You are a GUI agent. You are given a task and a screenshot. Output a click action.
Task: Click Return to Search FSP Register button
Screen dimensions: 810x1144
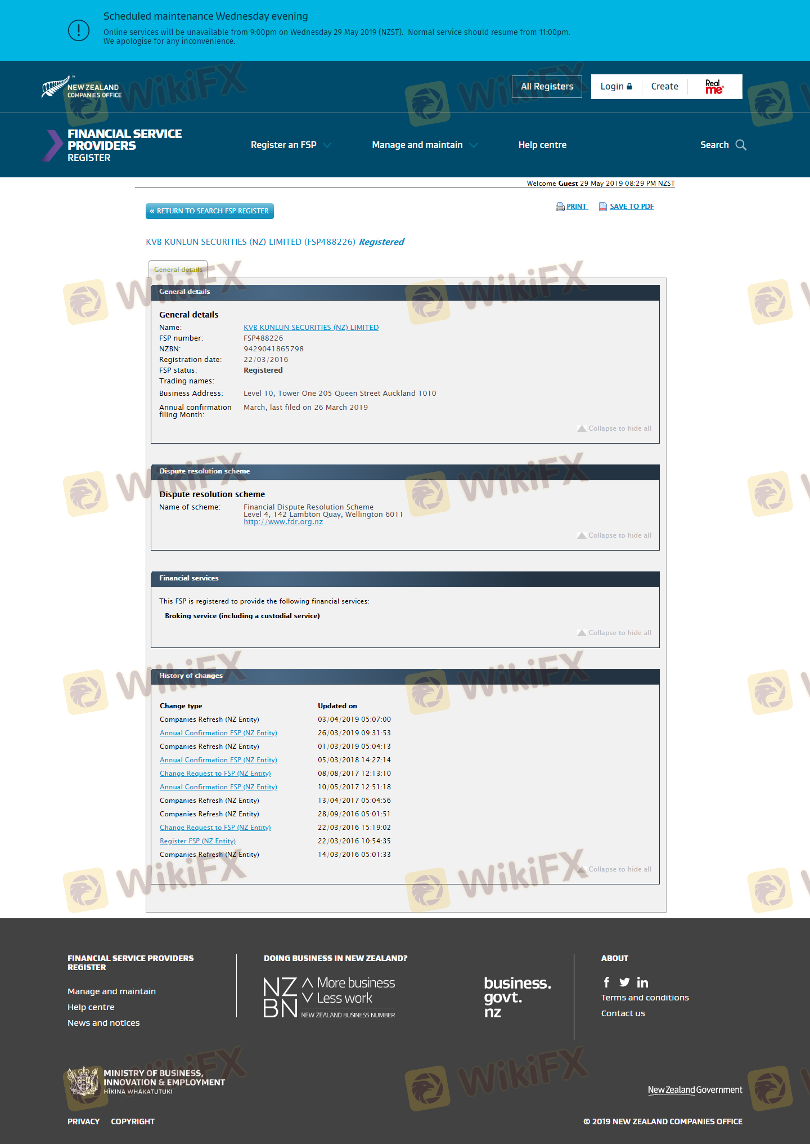(209, 211)
